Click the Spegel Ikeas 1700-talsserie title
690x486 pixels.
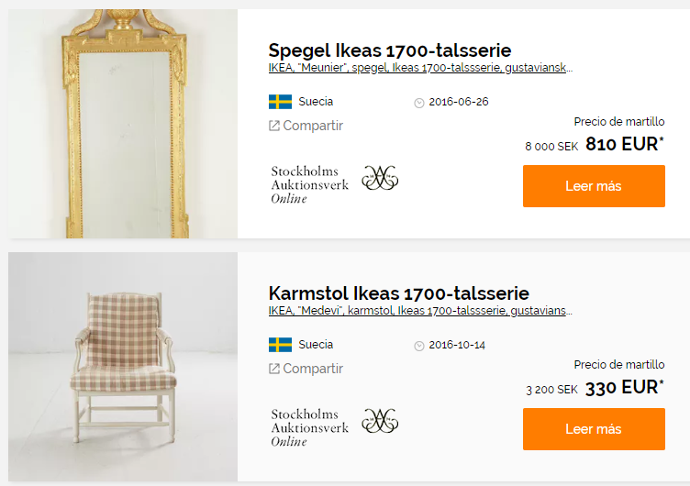390,50
